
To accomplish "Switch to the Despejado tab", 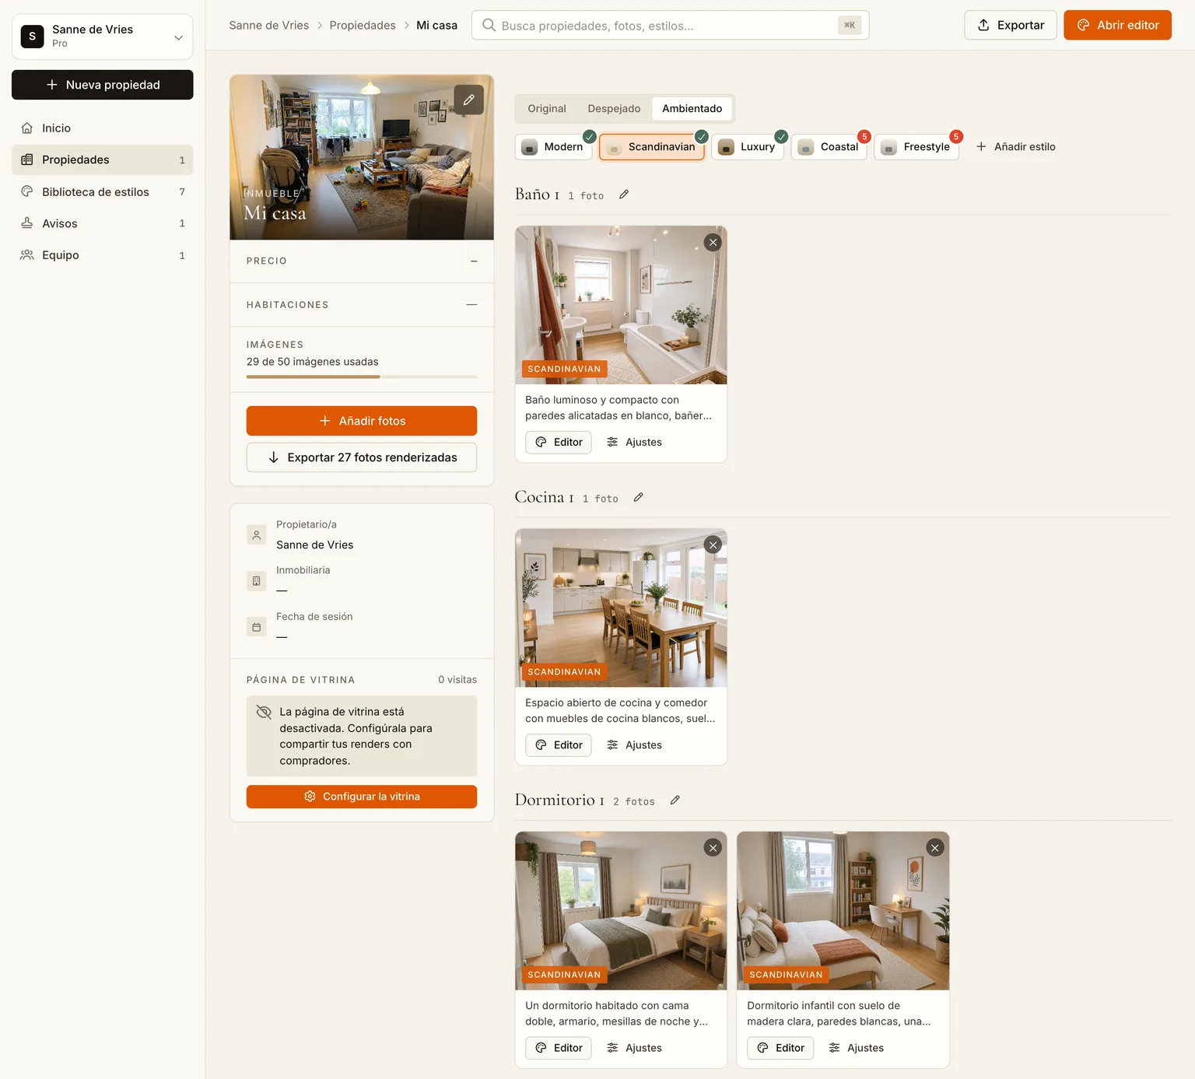I will [614, 109].
